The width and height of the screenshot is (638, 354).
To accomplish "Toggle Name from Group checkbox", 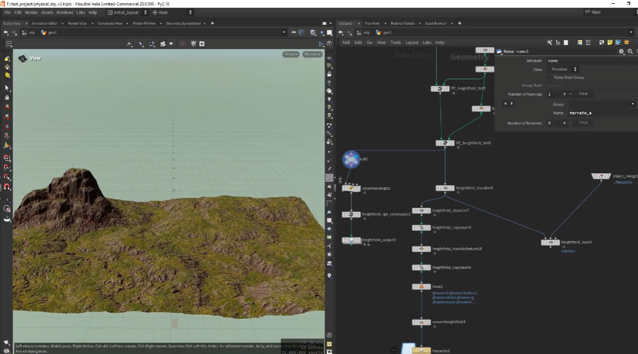I will coord(550,78).
